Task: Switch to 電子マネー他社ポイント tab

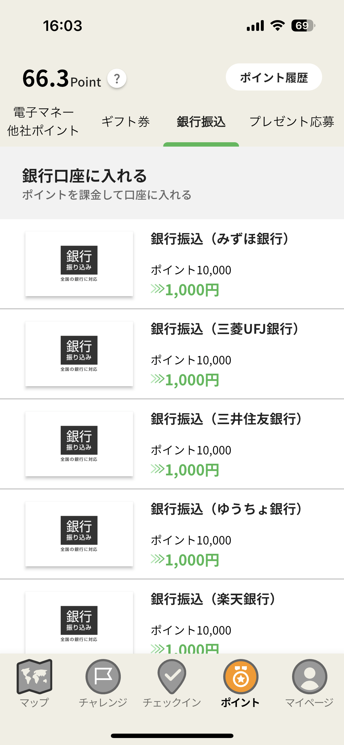Action: tap(43, 122)
